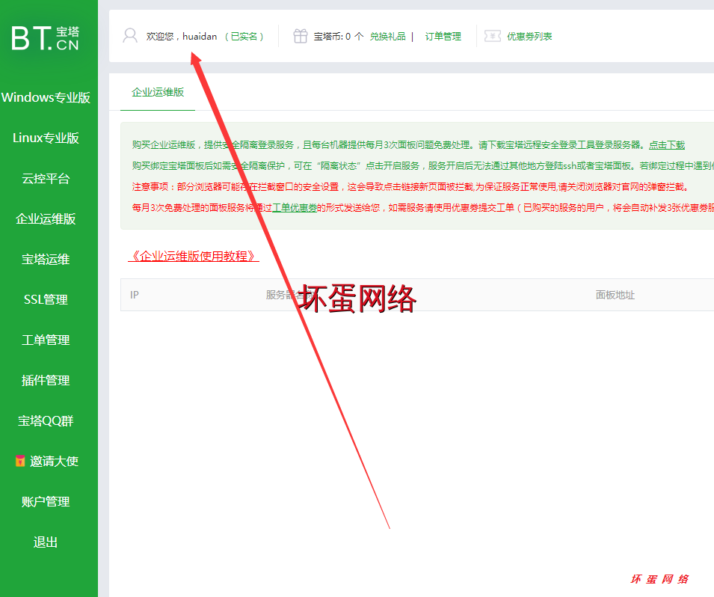Click 宝塔币: 0 个 text
The width and height of the screenshot is (714, 597).
point(339,37)
